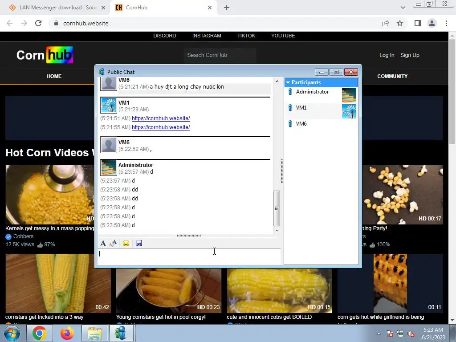Share this page using the share icon

pos(386,23)
